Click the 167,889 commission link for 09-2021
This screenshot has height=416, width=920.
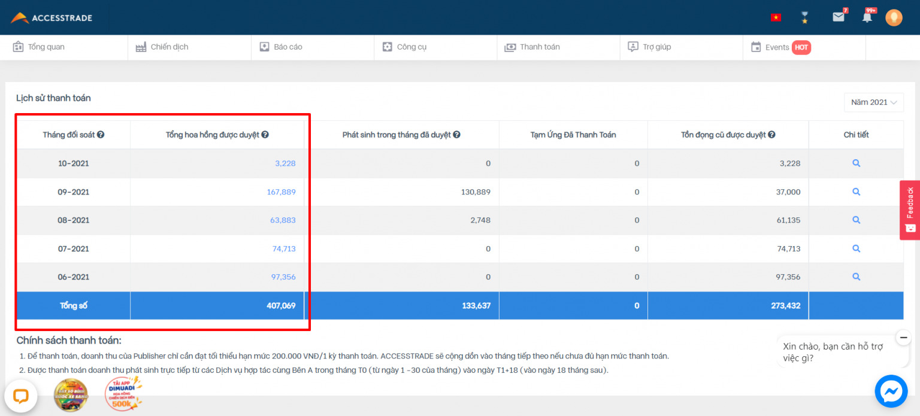pyautogui.click(x=281, y=192)
